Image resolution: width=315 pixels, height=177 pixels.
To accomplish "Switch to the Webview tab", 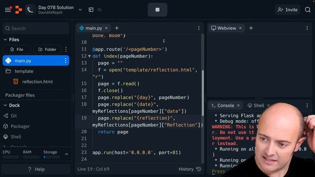I will 226,28.
